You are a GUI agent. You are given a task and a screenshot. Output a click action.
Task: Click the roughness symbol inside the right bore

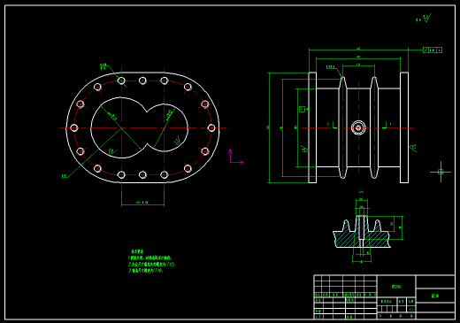[178, 141]
